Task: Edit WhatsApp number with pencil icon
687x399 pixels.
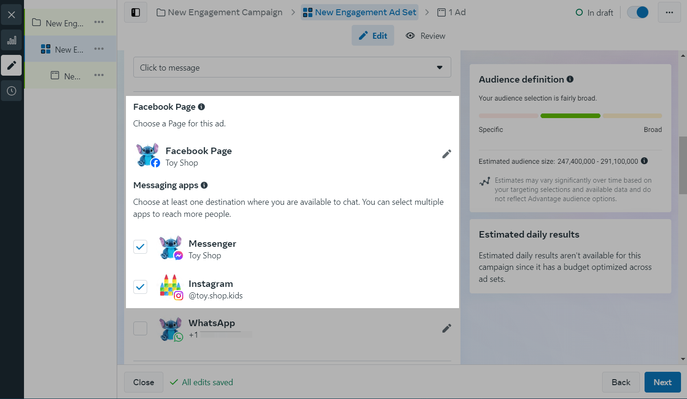Action: [446, 328]
